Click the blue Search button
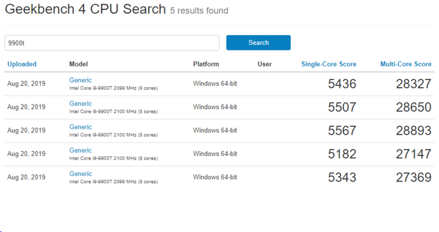The width and height of the screenshot is (439, 232). click(258, 43)
